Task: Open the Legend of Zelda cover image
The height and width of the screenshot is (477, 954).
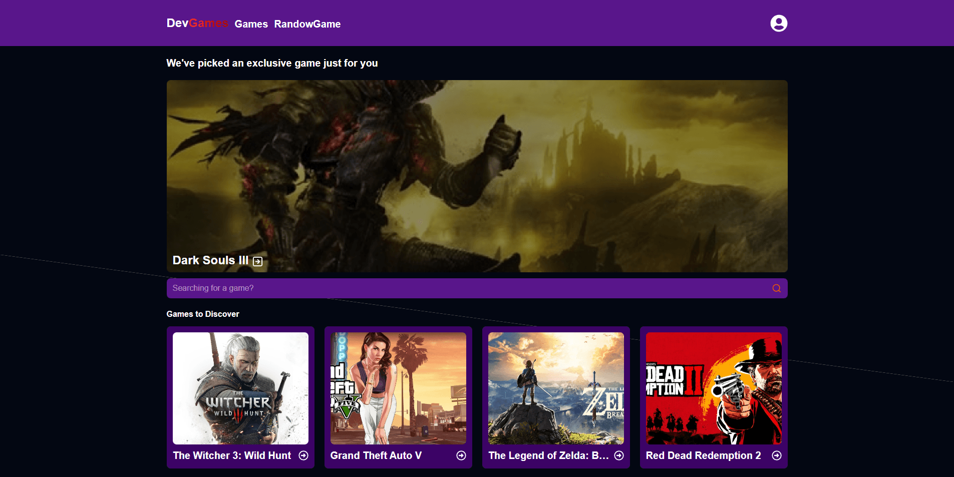Action: [556, 388]
